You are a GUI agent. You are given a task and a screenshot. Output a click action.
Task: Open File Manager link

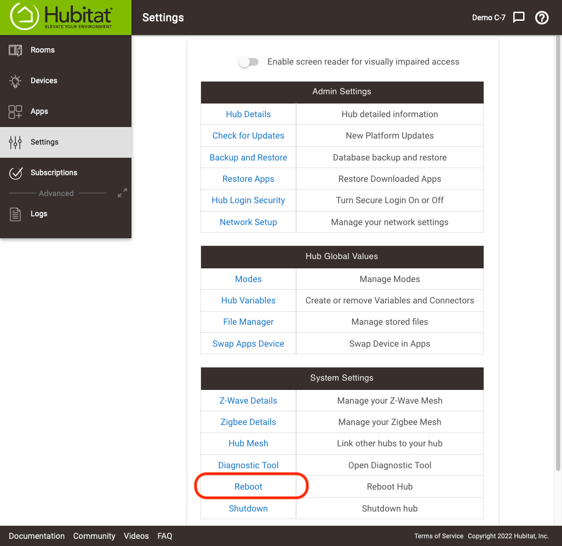[x=248, y=322]
